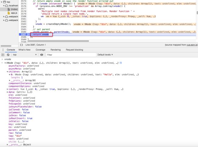The height and width of the screenshot is (147, 198).
Task: Select the (index) file icon
Action: 9,9
